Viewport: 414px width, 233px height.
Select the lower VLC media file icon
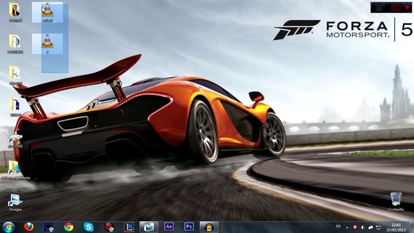tap(47, 44)
